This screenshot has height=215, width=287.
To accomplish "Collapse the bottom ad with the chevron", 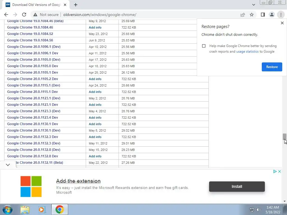I will click(x=8, y=165).
